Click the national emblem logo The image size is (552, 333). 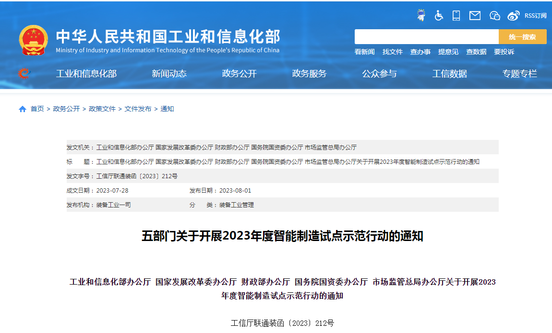[33, 40]
